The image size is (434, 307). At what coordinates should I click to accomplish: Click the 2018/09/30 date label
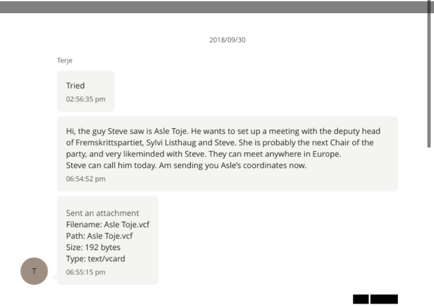(x=227, y=40)
